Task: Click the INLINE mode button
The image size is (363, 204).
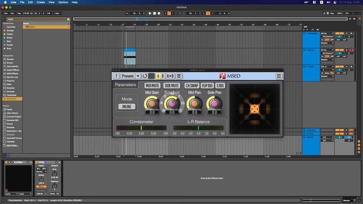Action: (127, 107)
